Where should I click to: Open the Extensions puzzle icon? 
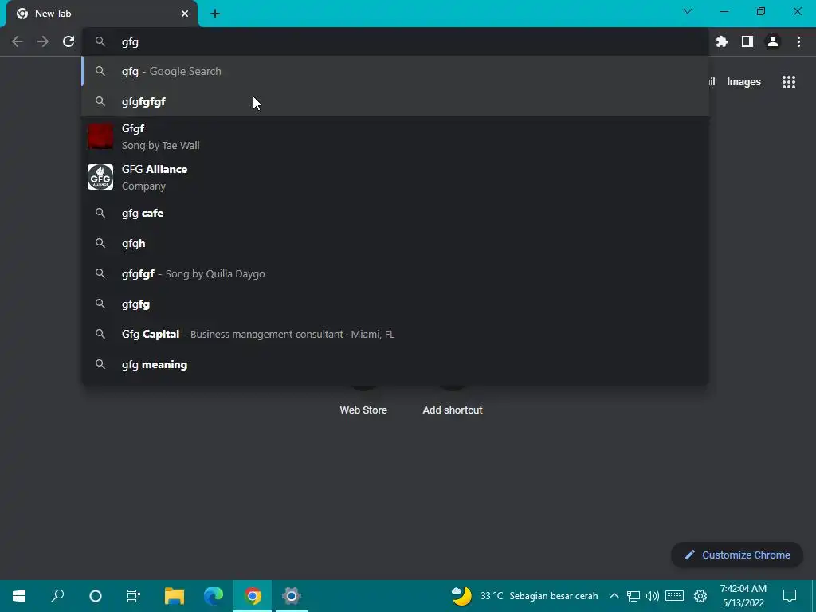tap(722, 41)
